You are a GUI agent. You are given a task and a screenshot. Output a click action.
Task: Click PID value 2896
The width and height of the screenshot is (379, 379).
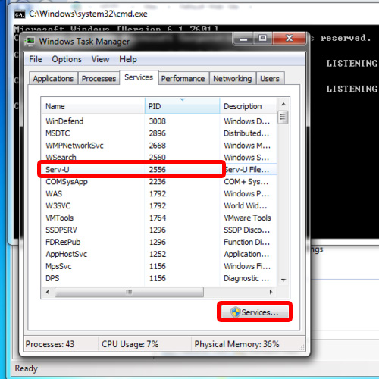pyautogui.click(x=157, y=133)
